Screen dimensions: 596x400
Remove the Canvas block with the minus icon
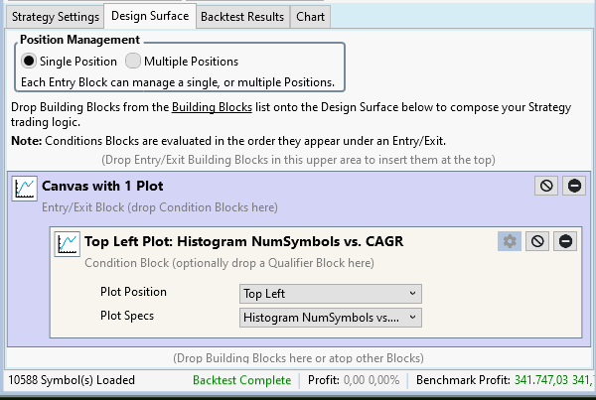point(573,186)
